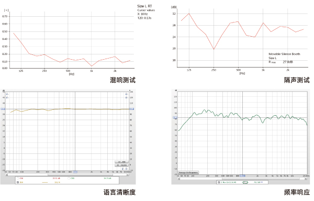Click the Average the Responses button

188,172
